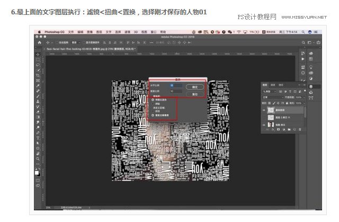Image resolution: width=339 pixels, height=222 pixels.
Task: Hide the top layer using eye icon
Action: click(x=264, y=110)
